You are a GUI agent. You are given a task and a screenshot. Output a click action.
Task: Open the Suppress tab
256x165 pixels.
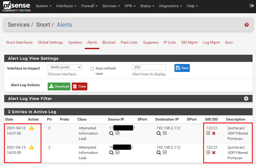[151, 42]
